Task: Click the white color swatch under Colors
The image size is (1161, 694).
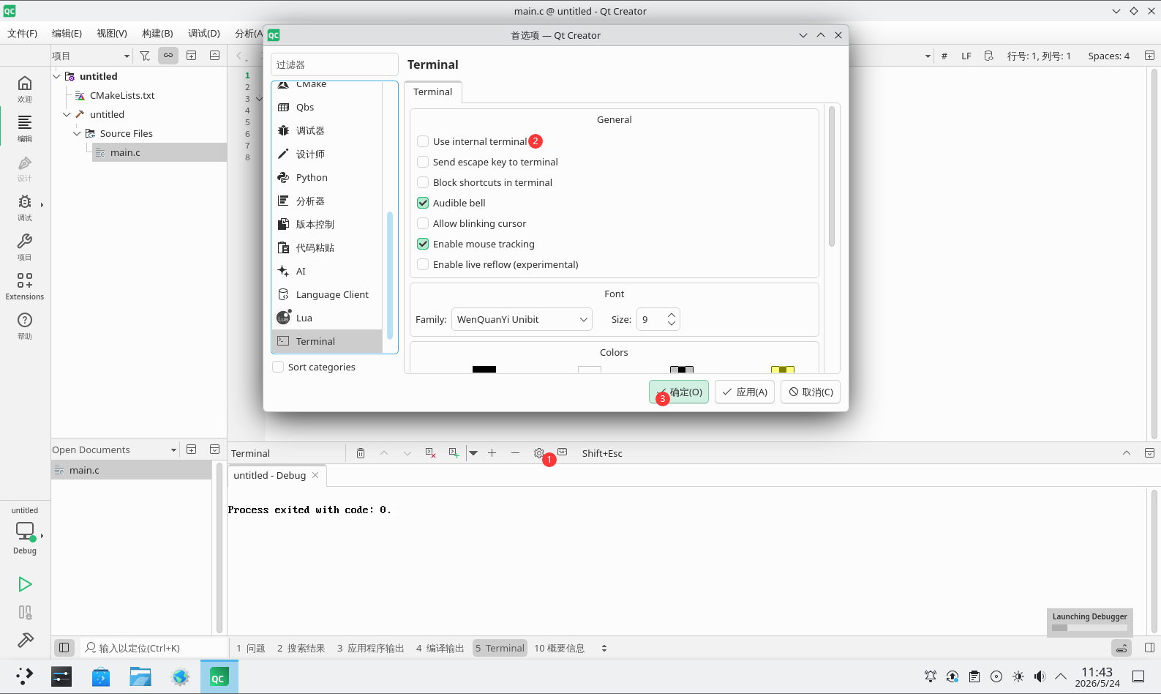Action: pyautogui.click(x=590, y=369)
